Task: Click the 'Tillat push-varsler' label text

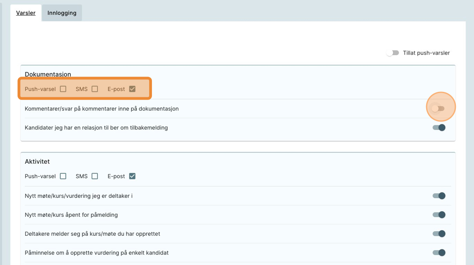Action: point(426,53)
